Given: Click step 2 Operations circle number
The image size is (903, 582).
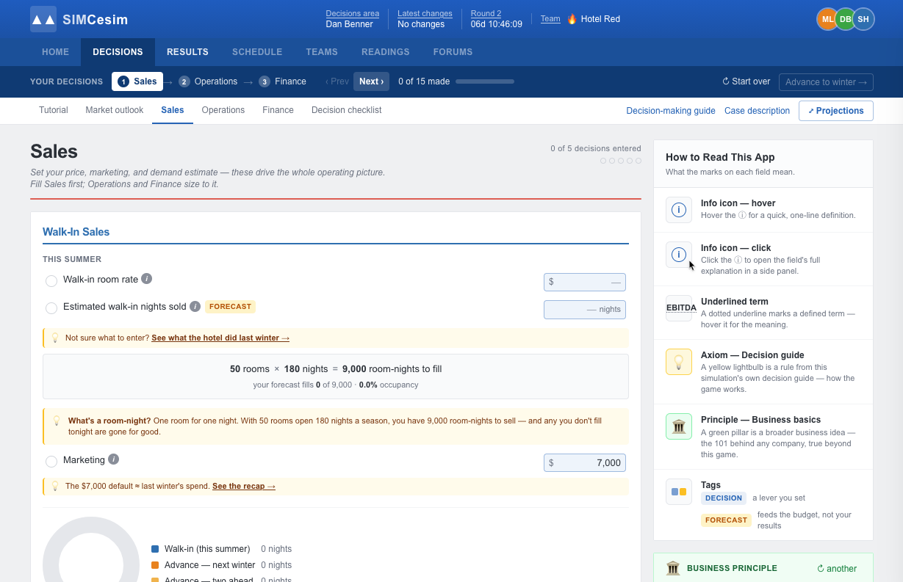Looking at the screenshot, I should [x=184, y=81].
